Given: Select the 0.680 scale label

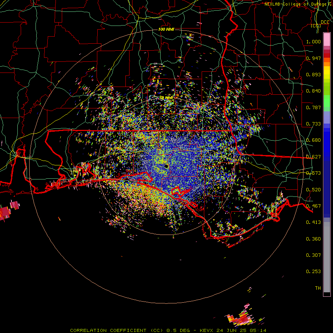Looking at the screenshot, I should [x=313, y=140].
